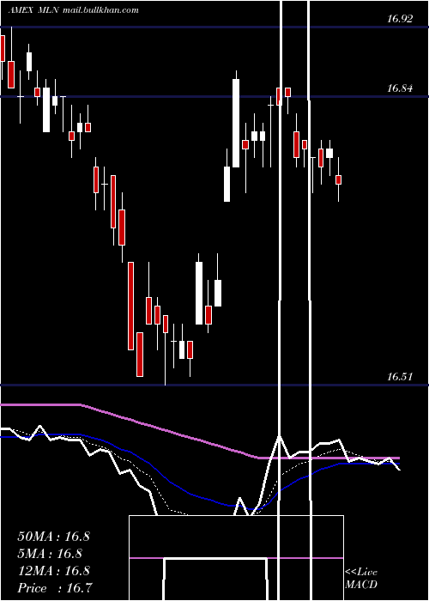
Task: Click the 16.92 price level label
Action: click(400, 18)
